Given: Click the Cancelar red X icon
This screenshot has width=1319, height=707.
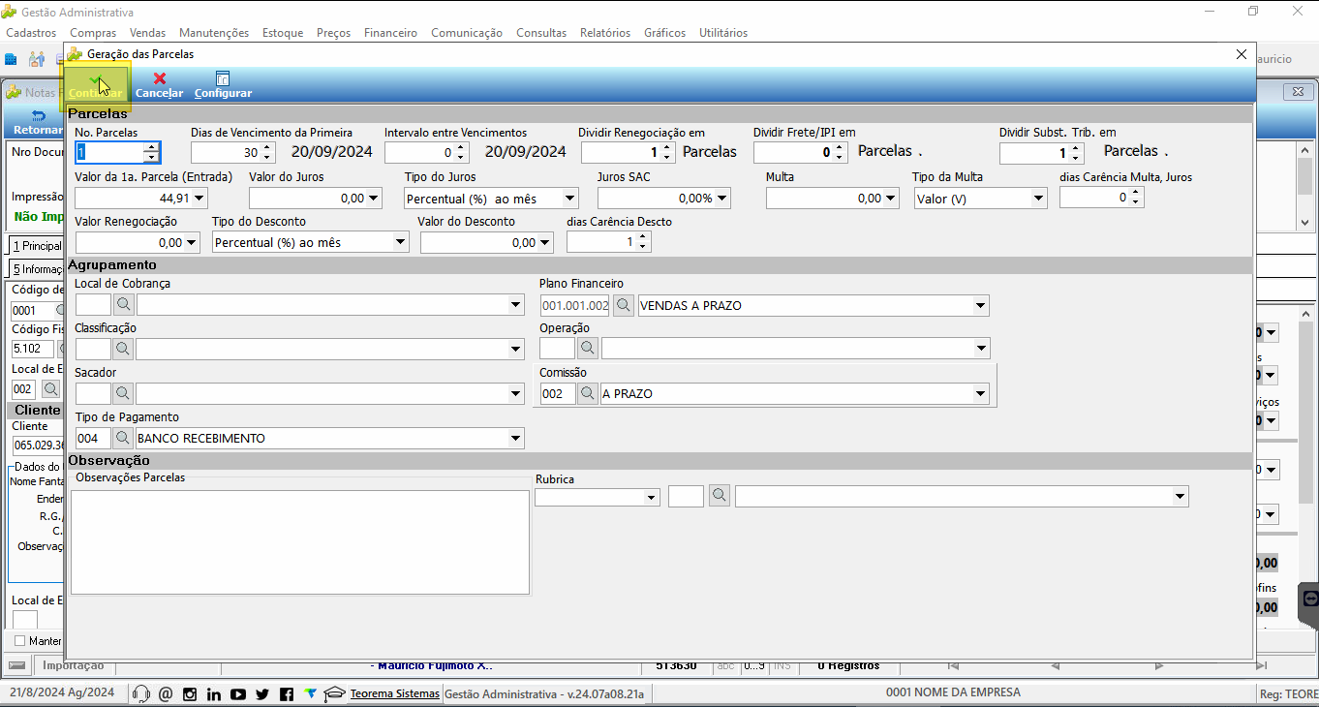Looking at the screenshot, I should [x=160, y=78].
